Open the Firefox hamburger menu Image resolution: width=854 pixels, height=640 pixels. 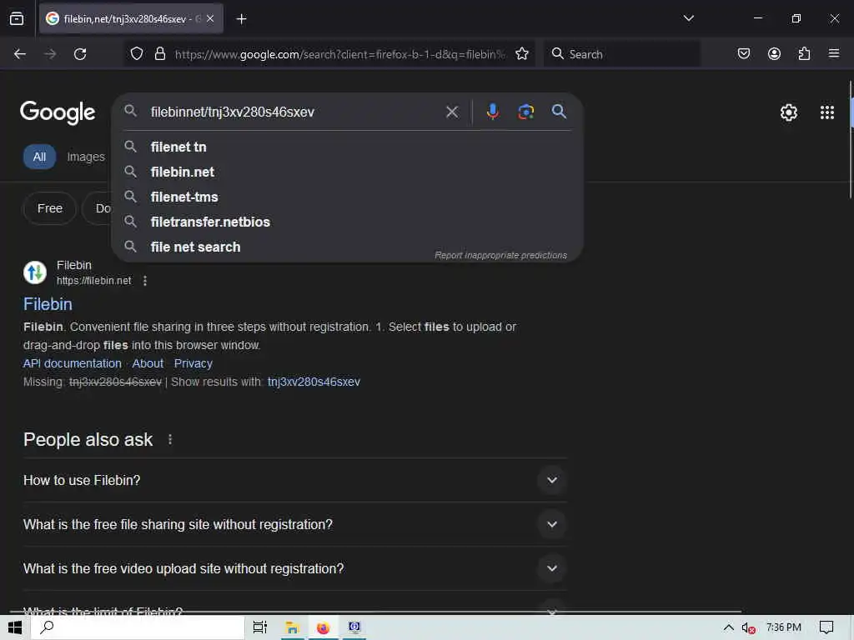(834, 53)
